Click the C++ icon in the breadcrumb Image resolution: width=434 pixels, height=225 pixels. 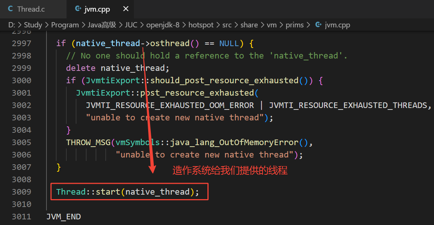318,25
